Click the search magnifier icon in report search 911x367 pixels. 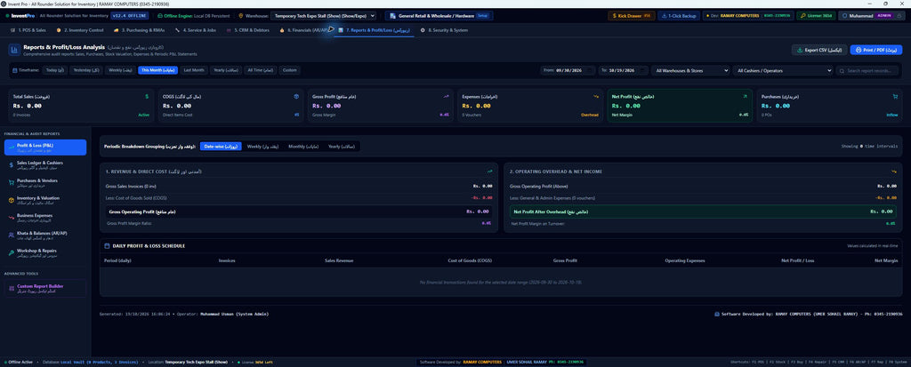842,70
